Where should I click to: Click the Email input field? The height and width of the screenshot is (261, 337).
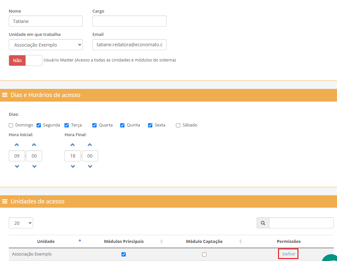(x=129, y=45)
